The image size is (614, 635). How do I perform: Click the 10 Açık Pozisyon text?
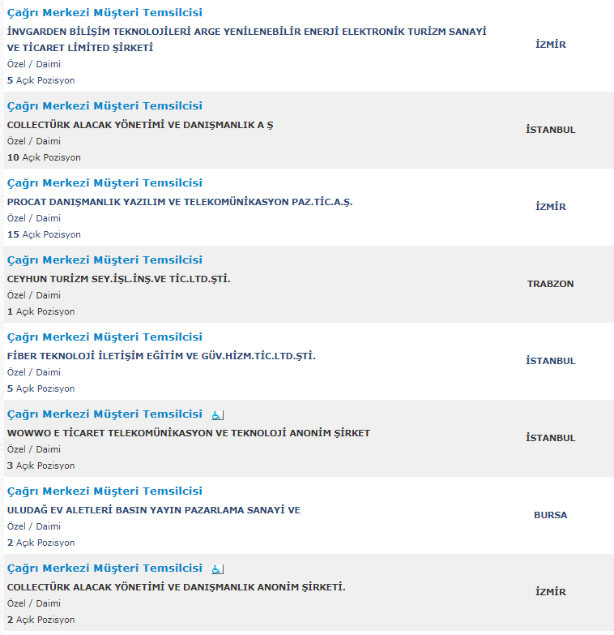coord(44,157)
